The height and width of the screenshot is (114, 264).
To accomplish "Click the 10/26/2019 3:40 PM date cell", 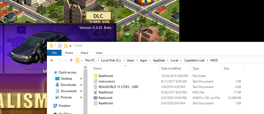I will 175,76.
